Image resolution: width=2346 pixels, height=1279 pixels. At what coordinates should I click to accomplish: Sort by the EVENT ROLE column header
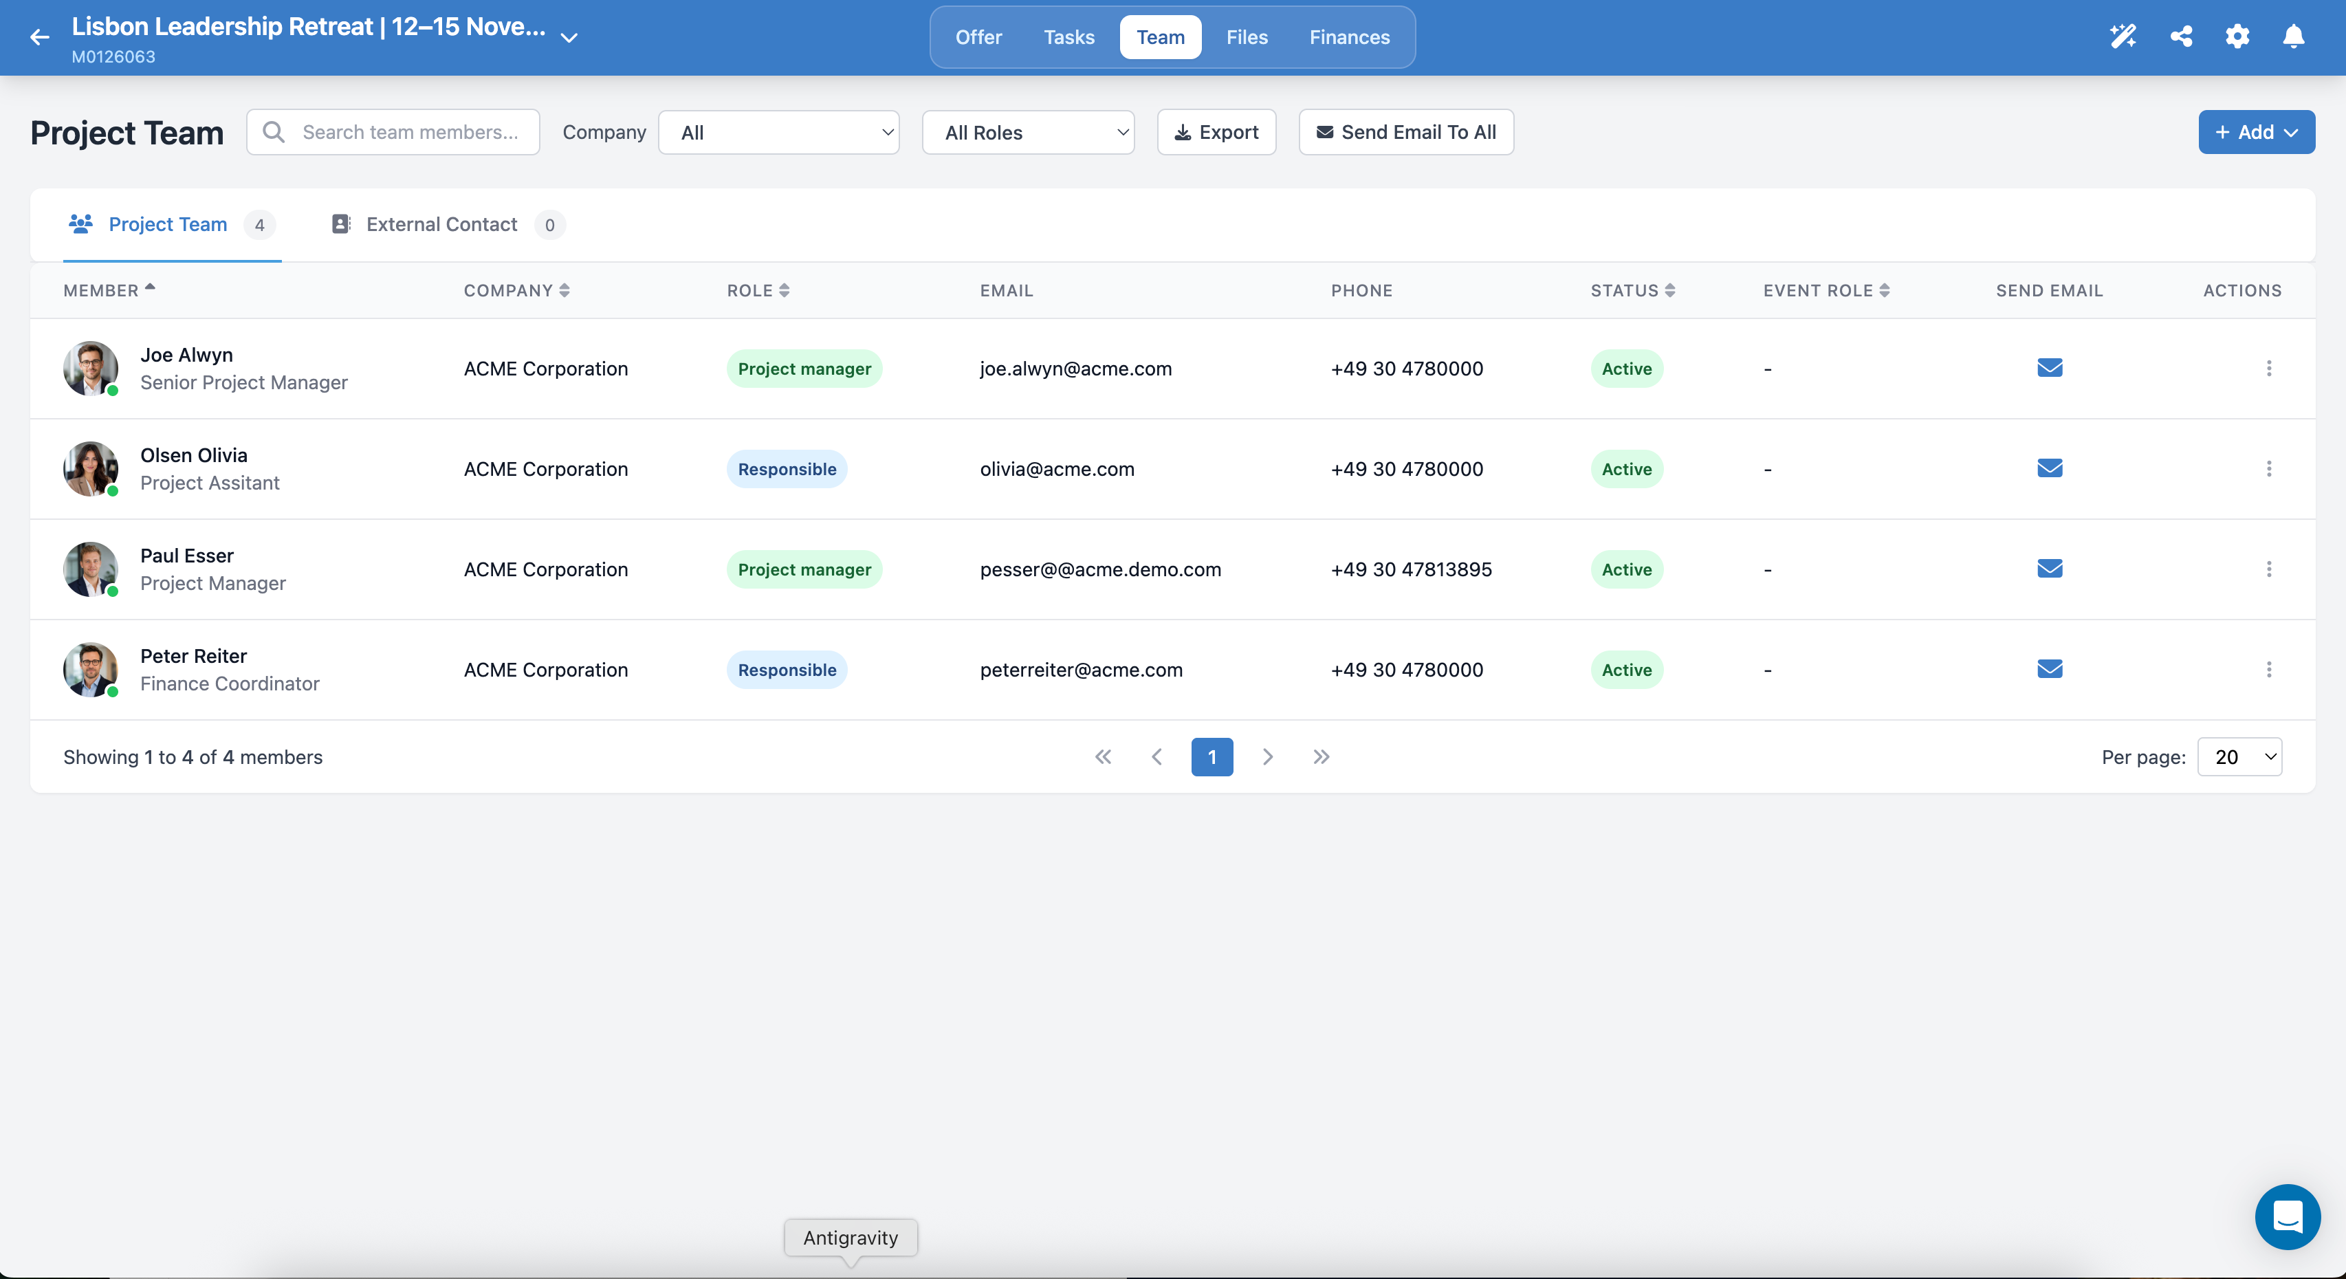[x=1826, y=289]
